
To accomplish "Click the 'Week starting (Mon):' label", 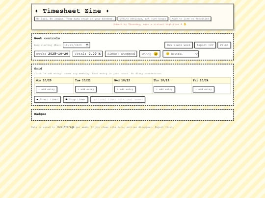I will (48, 45).
